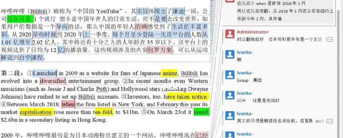Click the "Ivanka-" name above "Group 集团"
The image size is (343, 138).
[245, 72]
